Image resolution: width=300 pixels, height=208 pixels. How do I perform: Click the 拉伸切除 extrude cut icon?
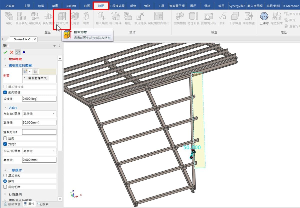(62, 16)
